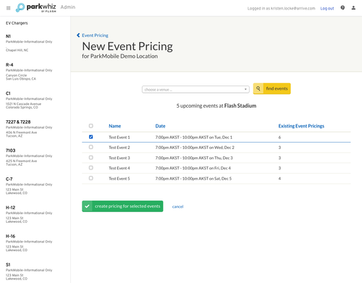The height and width of the screenshot is (283, 362).
Task: Go back to Event Pricing link
Action: (x=95, y=35)
